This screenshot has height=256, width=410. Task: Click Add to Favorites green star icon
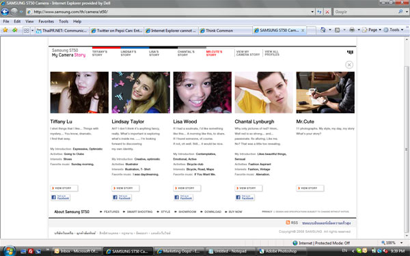click(14, 30)
